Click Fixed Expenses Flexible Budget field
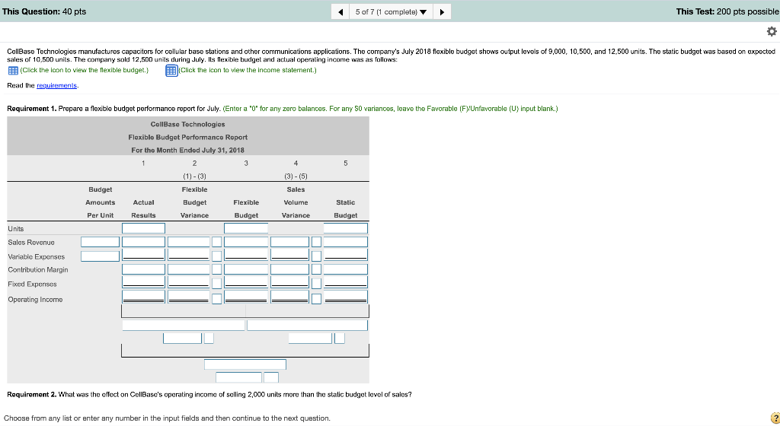 (x=246, y=282)
